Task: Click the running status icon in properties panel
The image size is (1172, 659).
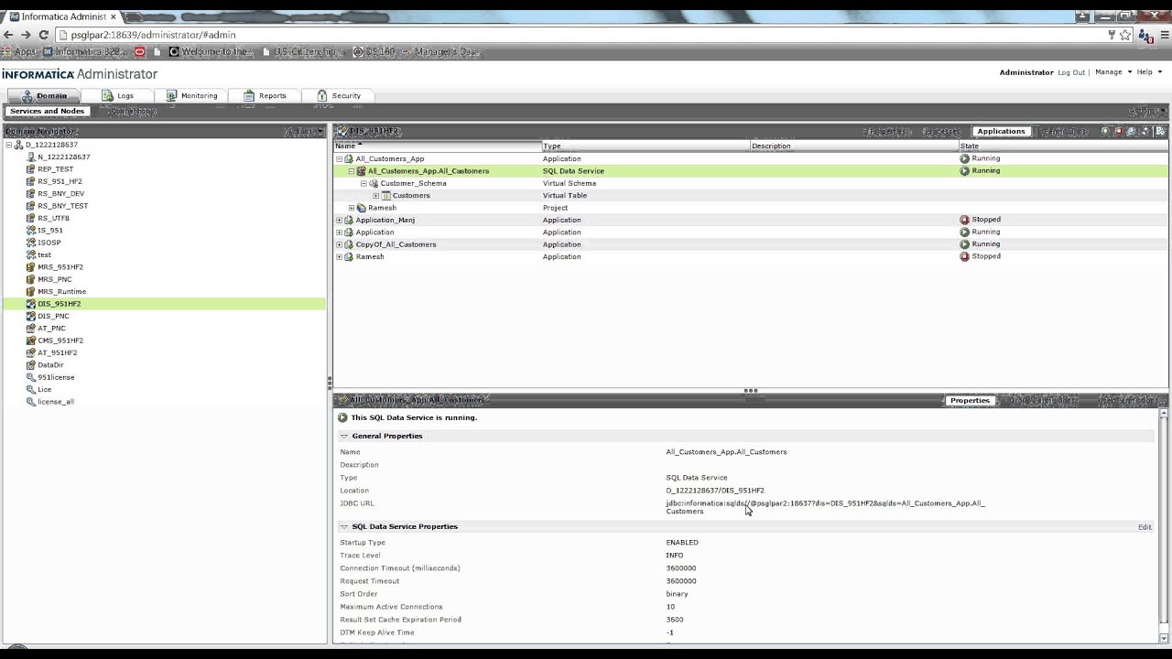Action: 343,417
